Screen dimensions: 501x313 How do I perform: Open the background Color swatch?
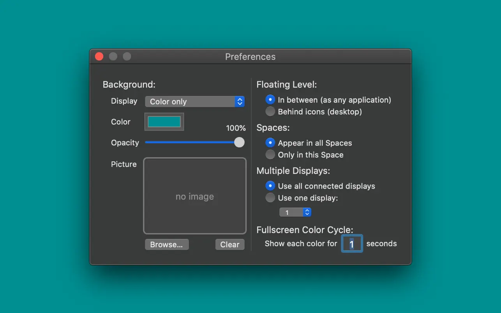[x=164, y=121]
